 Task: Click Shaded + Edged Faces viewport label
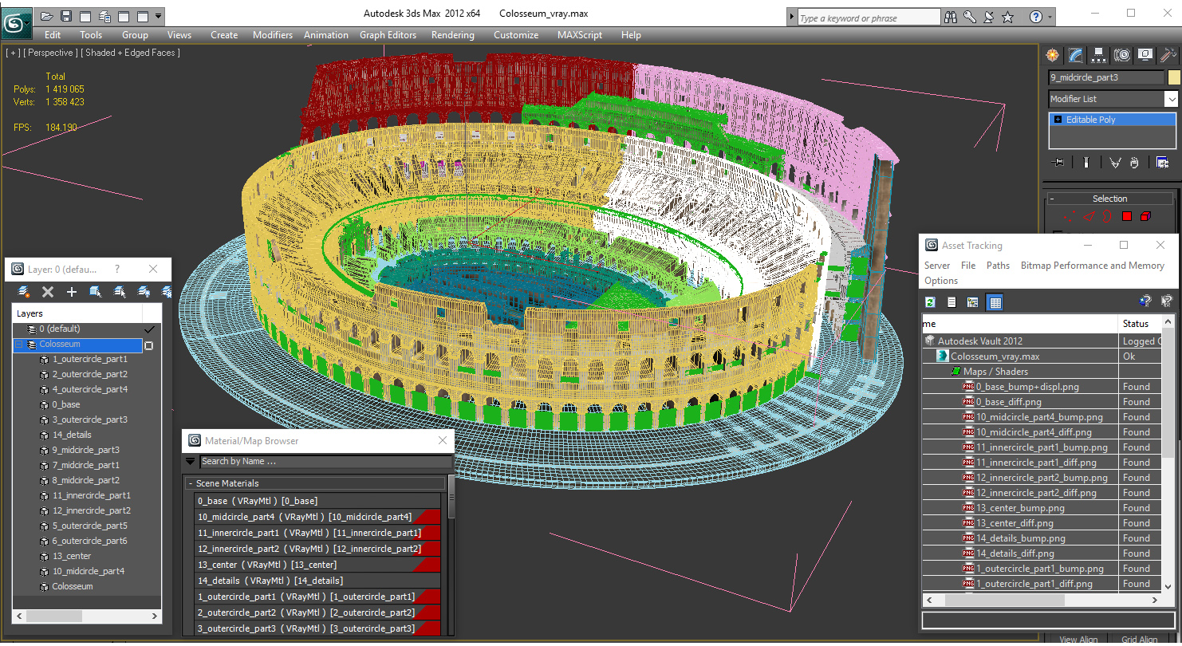tap(130, 53)
